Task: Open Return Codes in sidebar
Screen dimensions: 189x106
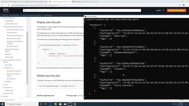Action: pos(9,57)
